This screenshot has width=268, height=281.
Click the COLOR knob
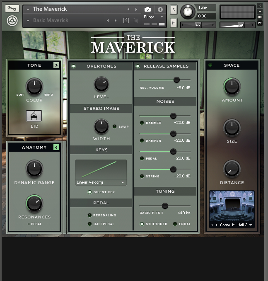[x=34, y=87]
